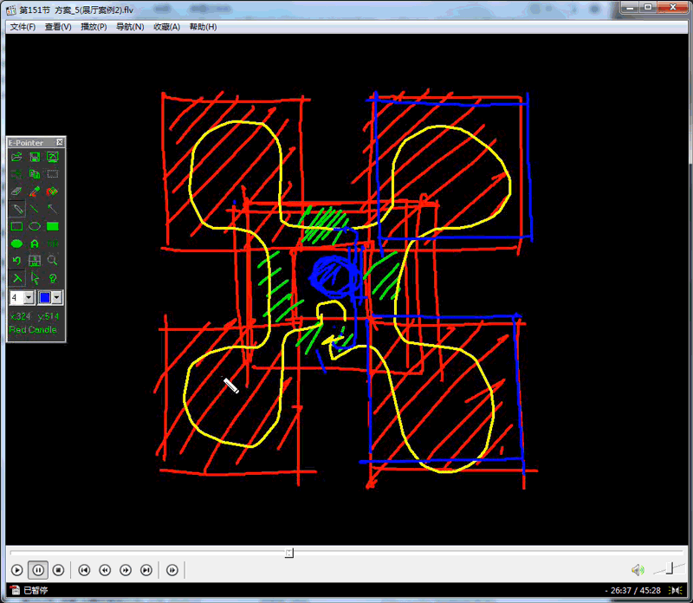Click the volume slider handle
693x603 pixels.
670,568
